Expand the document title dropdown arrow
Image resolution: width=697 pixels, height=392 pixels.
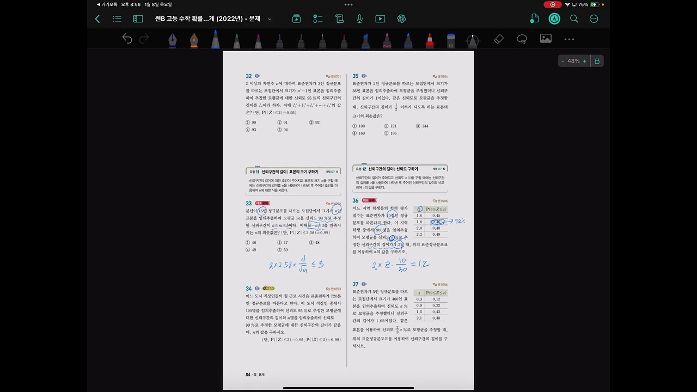click(x=270, y=19)
